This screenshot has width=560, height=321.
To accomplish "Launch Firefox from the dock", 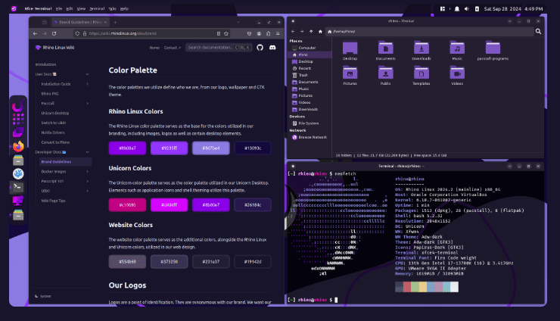I will pos(18,146).
